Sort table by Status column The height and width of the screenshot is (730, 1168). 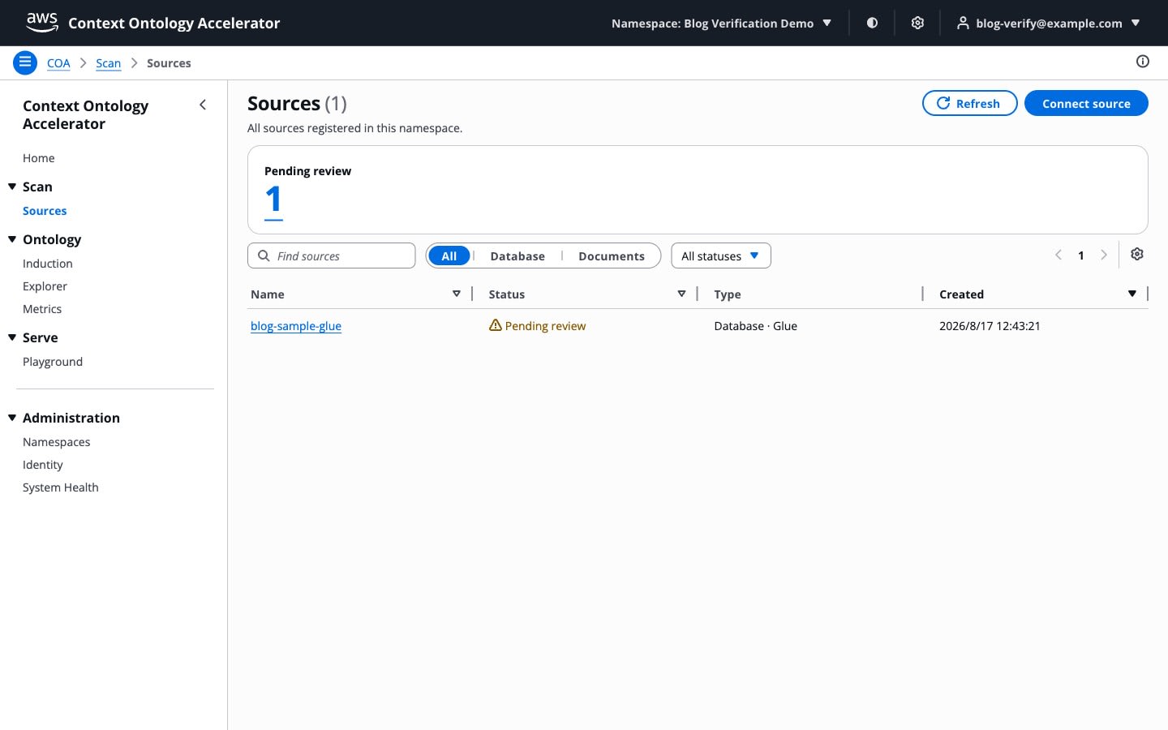681,294
